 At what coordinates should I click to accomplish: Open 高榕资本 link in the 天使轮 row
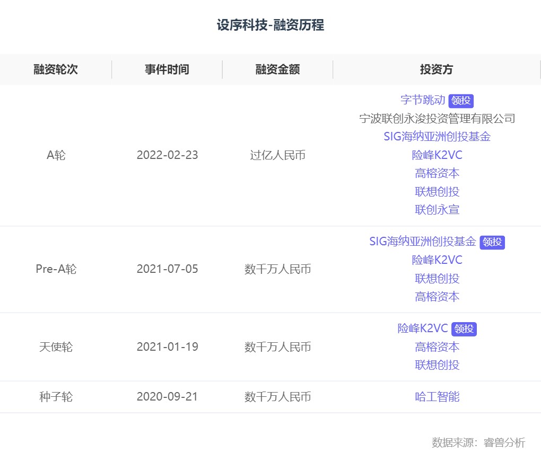point(437,347)
